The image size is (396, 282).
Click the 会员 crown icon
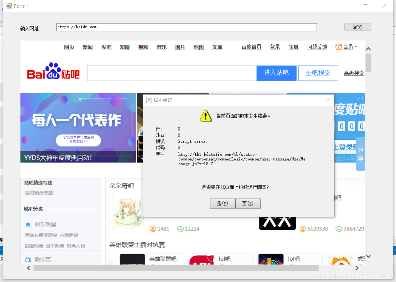[x=339, y=47]
